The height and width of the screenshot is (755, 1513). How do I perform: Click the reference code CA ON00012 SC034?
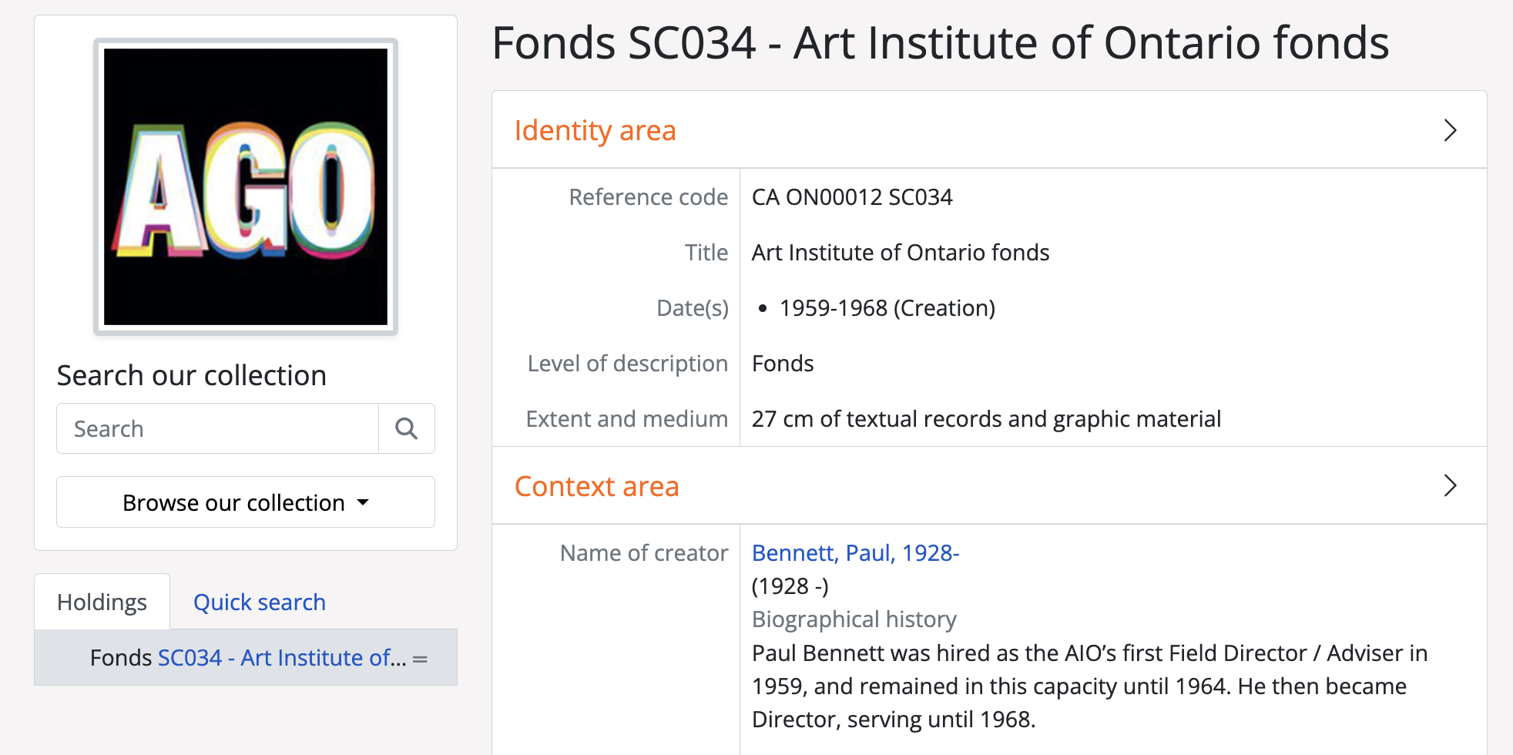pyautogui.click(x=852, y=197)
